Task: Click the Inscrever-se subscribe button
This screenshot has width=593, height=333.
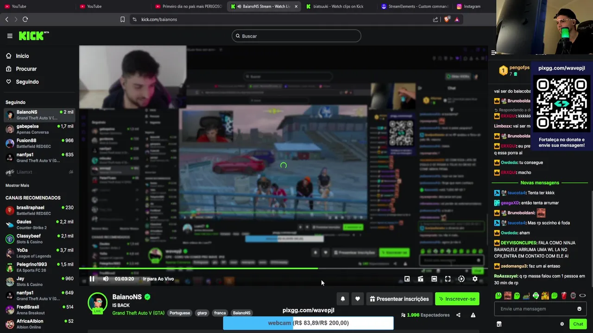Action: (457, 299)
